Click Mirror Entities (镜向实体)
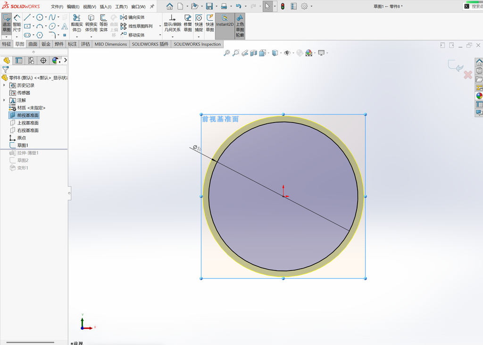Viewport: 483px width, 345px height. tap(133, 17)
